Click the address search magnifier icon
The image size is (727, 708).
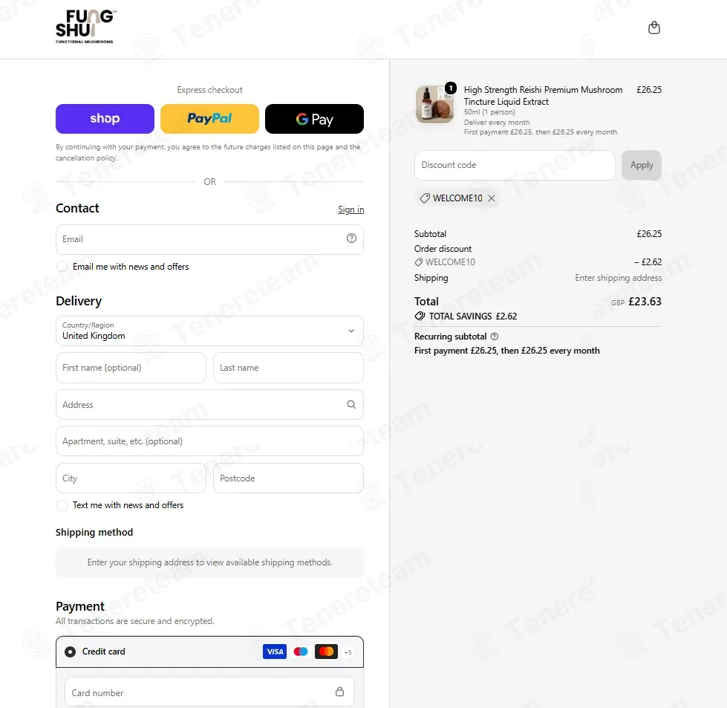[x=351, y=405]
